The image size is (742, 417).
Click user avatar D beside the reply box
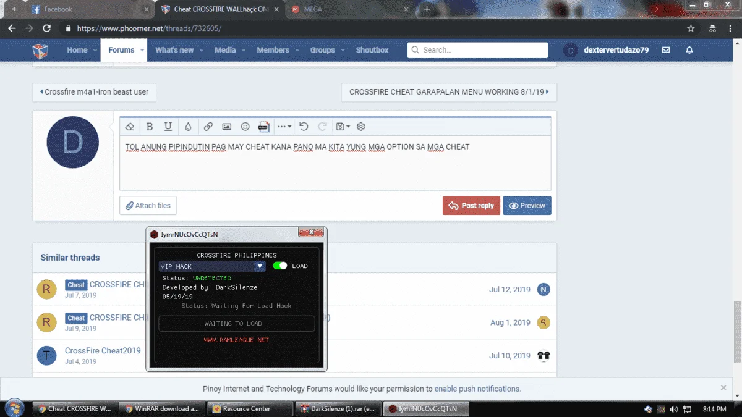coord(73,142)
